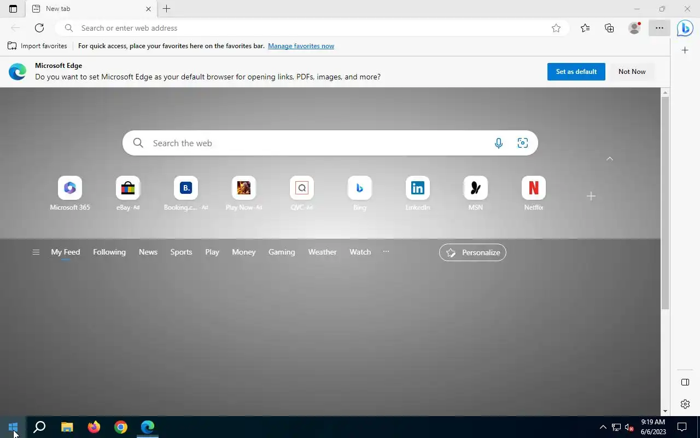Switch to the Following tab
Image resolution: width=700 pixels, height=438 pixels.
109,252
